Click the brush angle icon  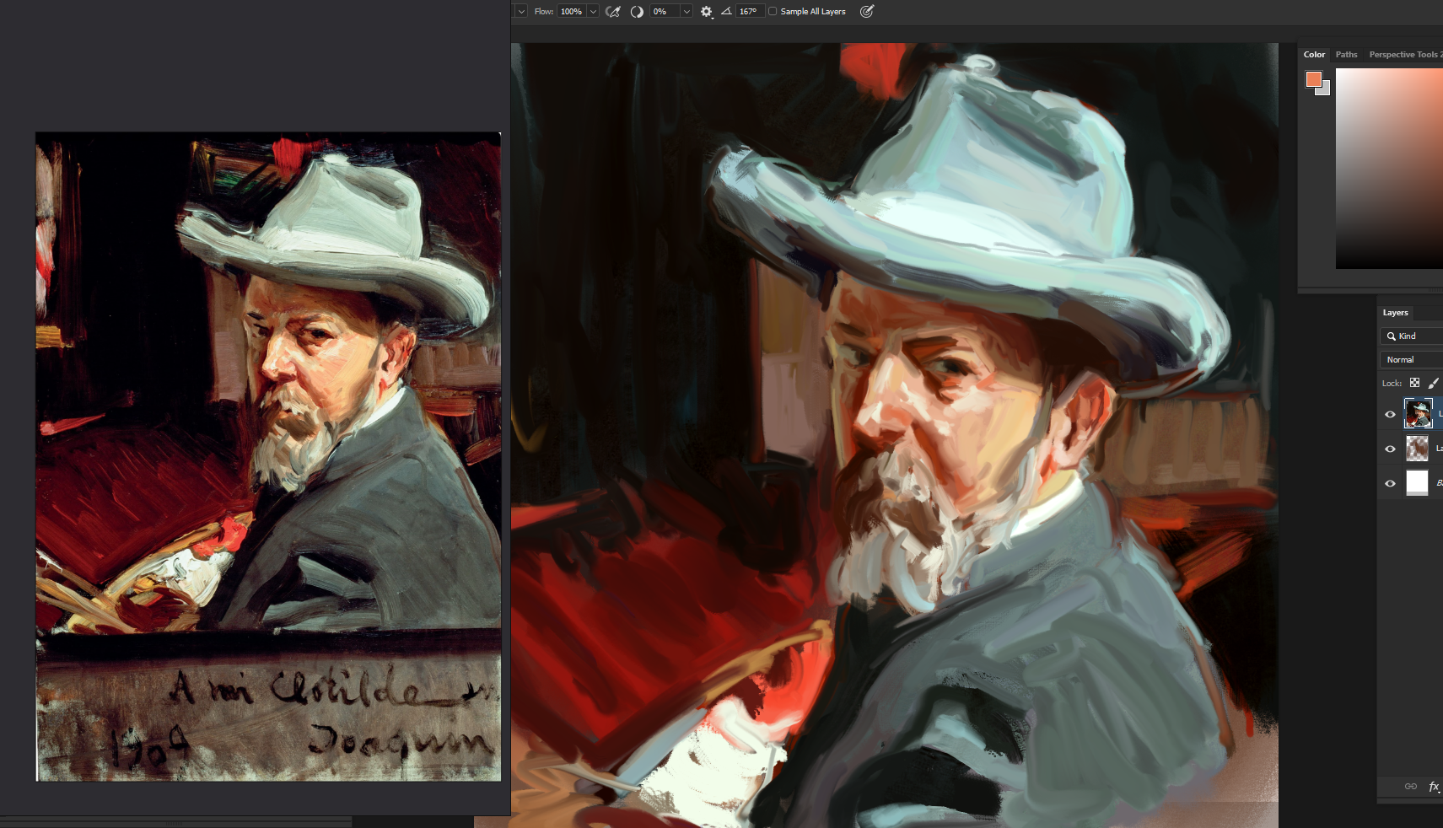tap(726, 12)
